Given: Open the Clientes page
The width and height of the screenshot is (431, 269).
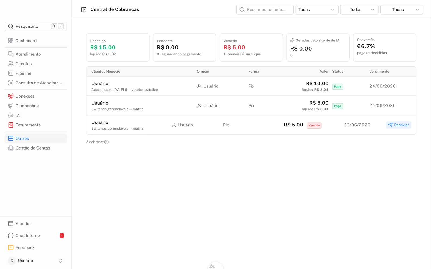Looking at the screenshot, I should coord(36,64).
